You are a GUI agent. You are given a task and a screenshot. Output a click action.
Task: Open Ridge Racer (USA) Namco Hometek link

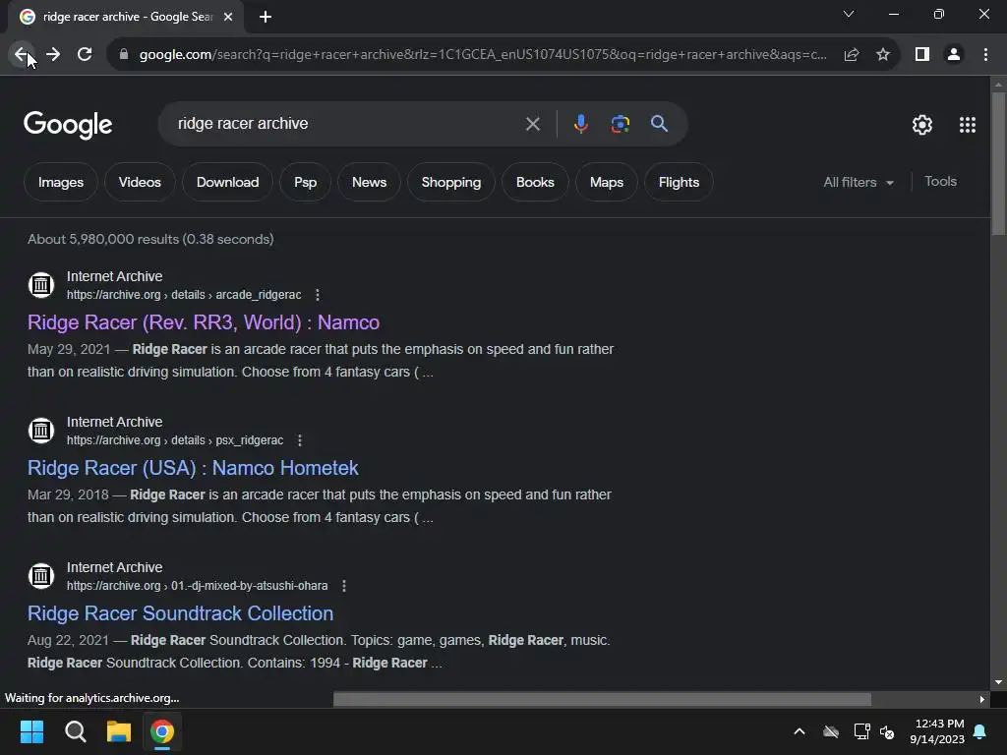(x=193, y=468)
